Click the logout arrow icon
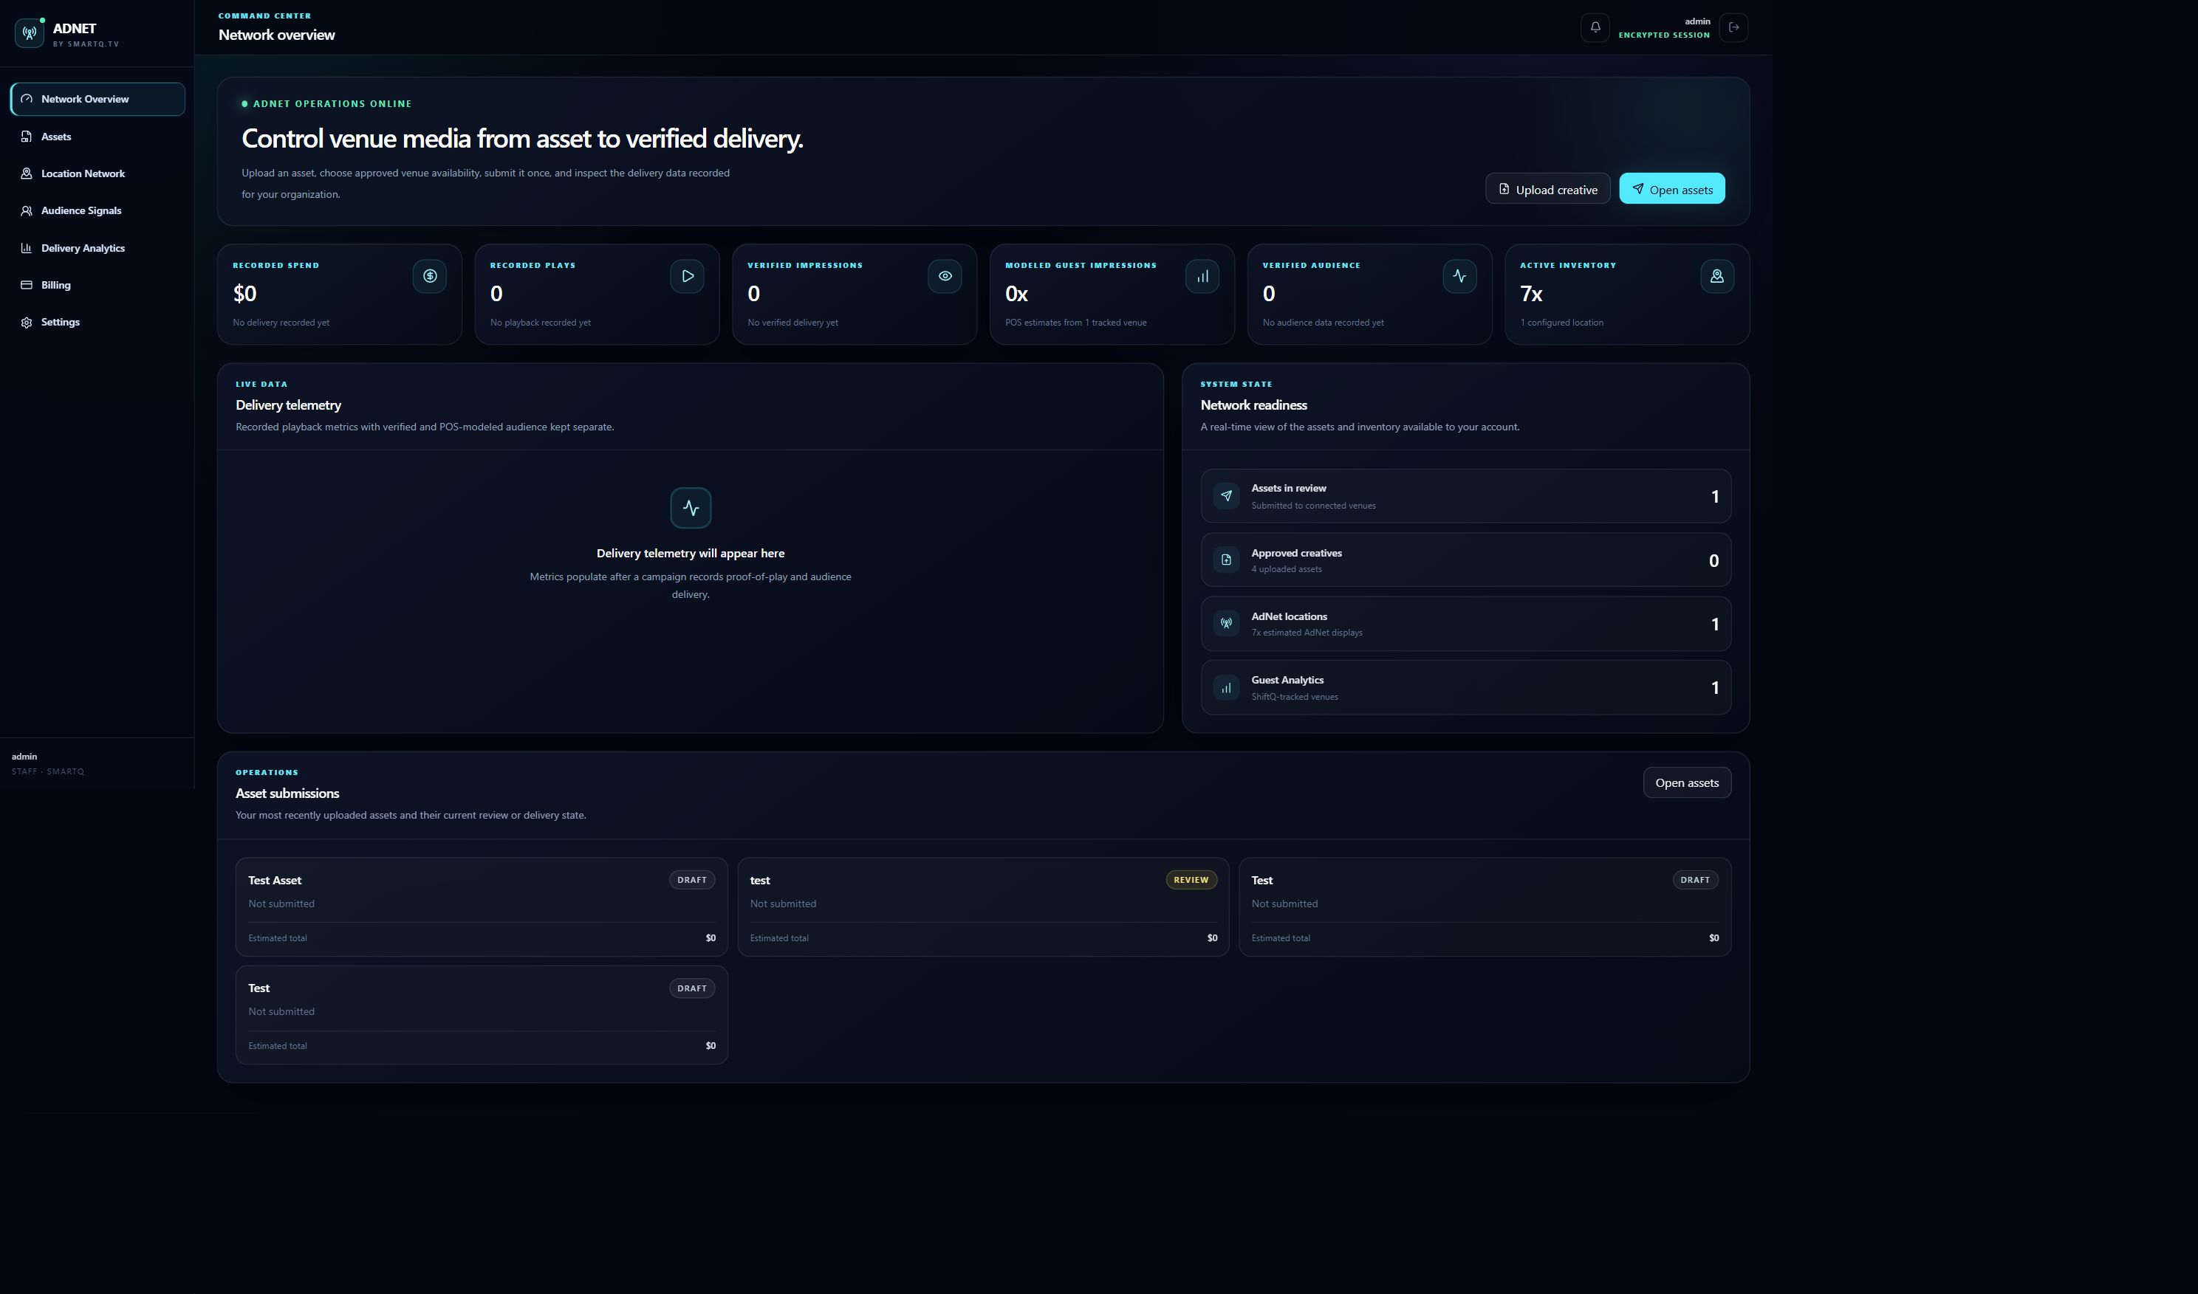Image resolution: width=2198 pixels, height=1294 pixels. (1733, 27)
